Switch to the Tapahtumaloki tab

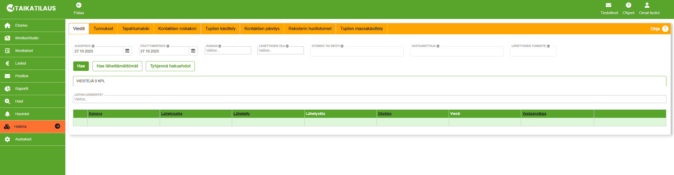[135, 29]
